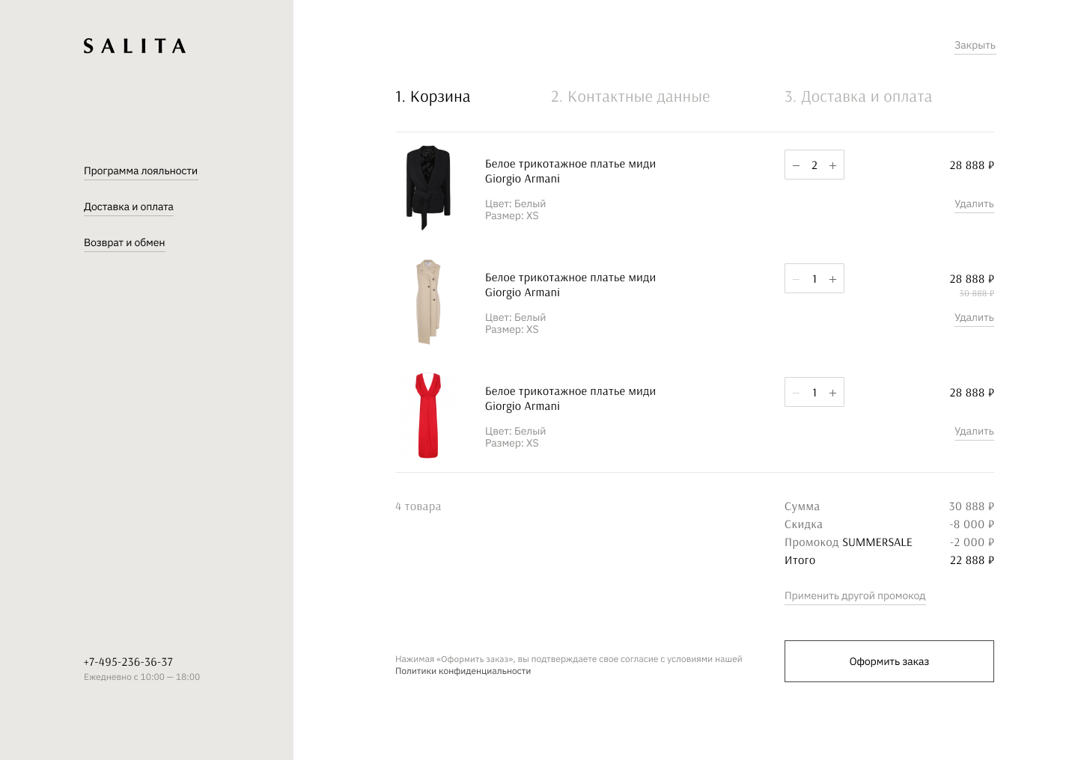Remove the black jacket with Удалить

click(974, 204)
